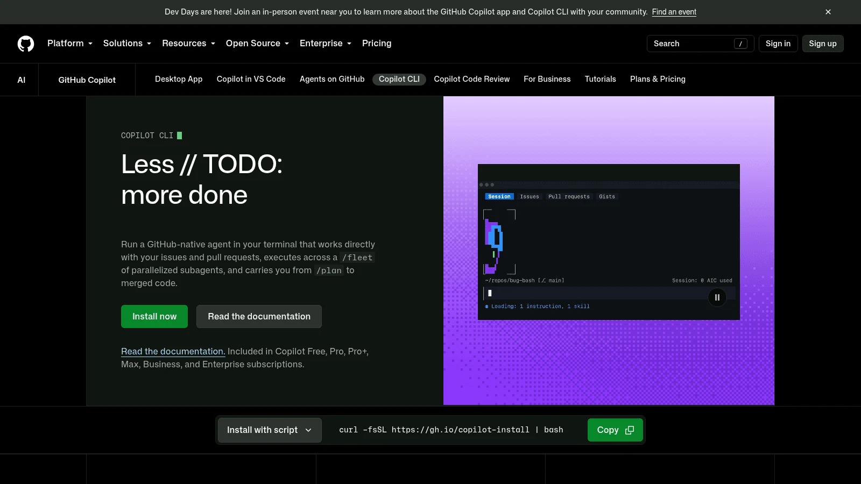
Task: Click the grey Read the documentation button
Action: 259,317
